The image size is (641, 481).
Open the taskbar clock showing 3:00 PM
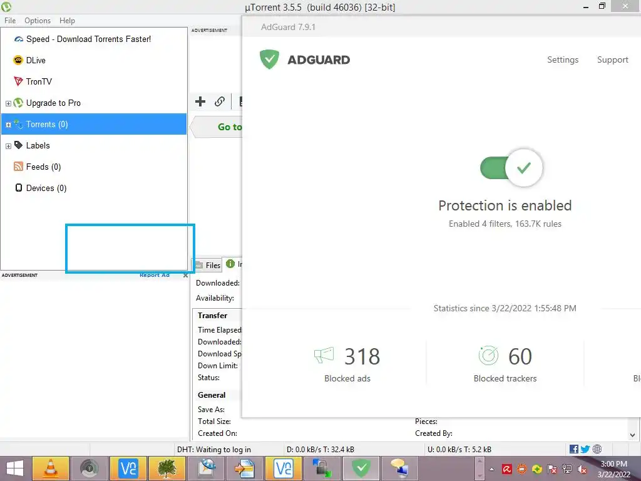(614, 469)
